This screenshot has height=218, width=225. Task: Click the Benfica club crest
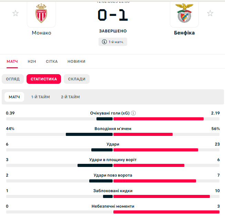184,13
